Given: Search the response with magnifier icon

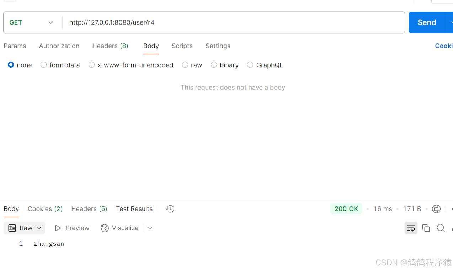Looking at the screenshot, I should click(x=441, y=228).
